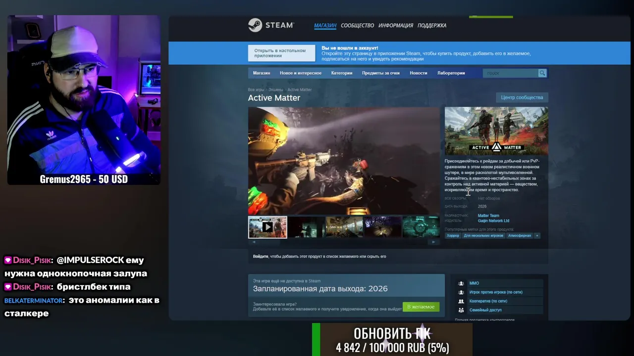Click the Active Matter page title
The height and width of the screenshot is (356, 634).
pyautogui.click(x=274, y=98)
